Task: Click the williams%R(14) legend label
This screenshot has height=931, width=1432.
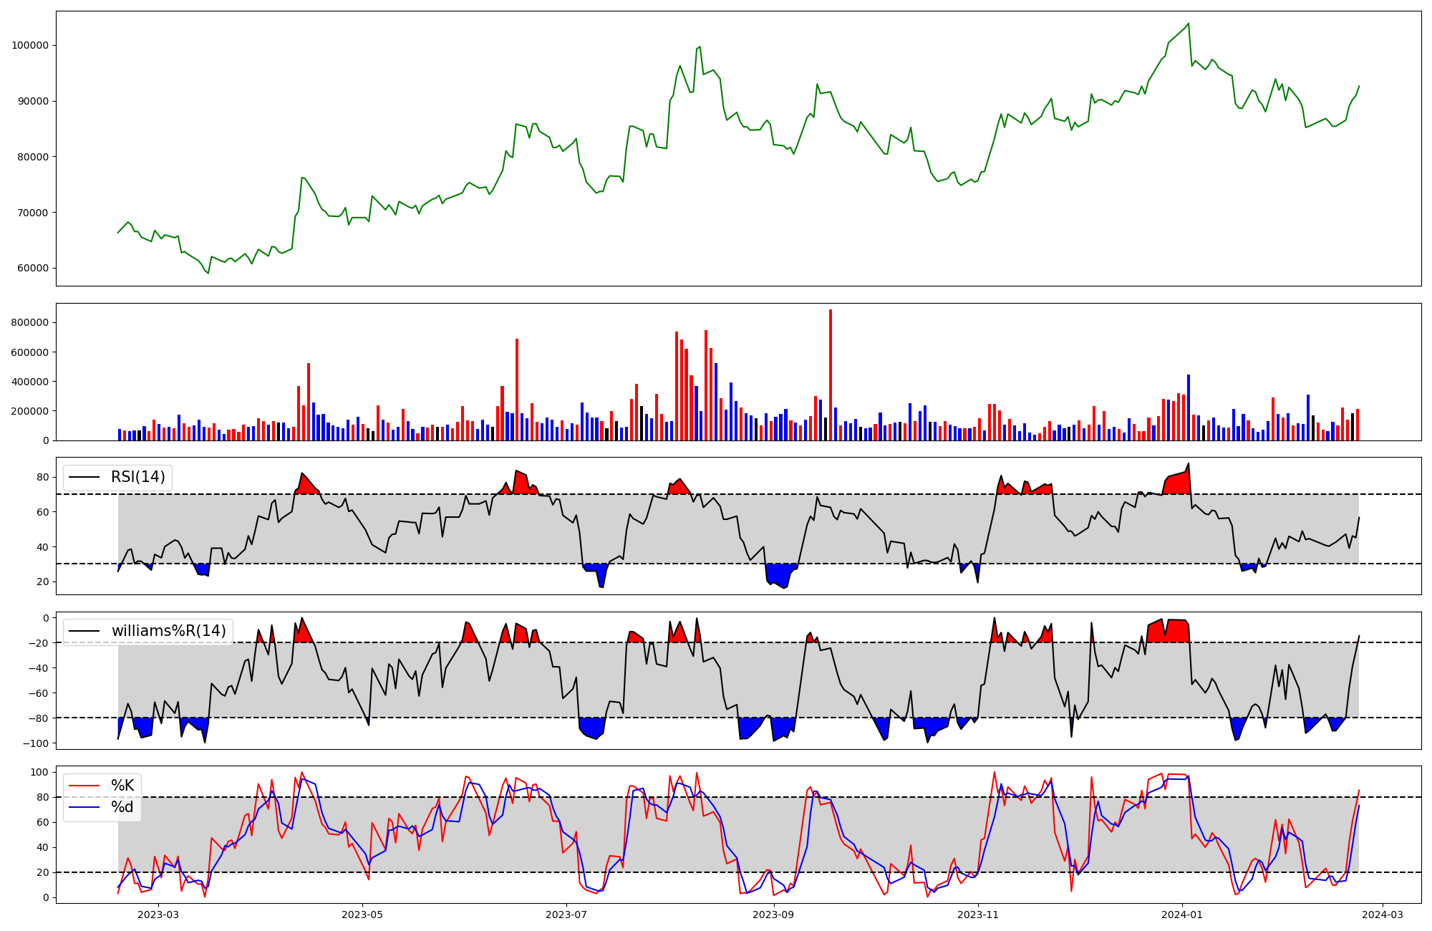Action: [x=168, y=631]
